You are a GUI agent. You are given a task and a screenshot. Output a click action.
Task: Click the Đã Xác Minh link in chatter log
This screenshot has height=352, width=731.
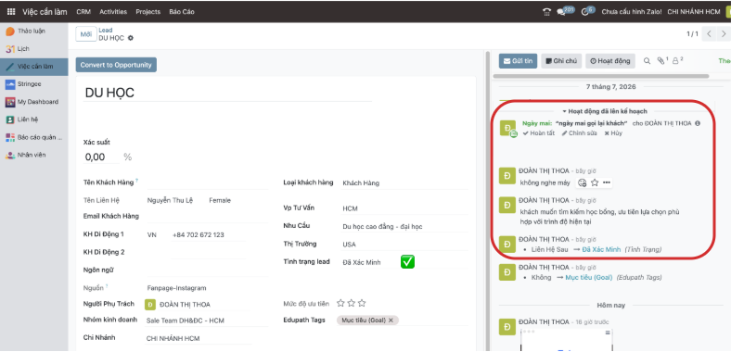[601, 249]
